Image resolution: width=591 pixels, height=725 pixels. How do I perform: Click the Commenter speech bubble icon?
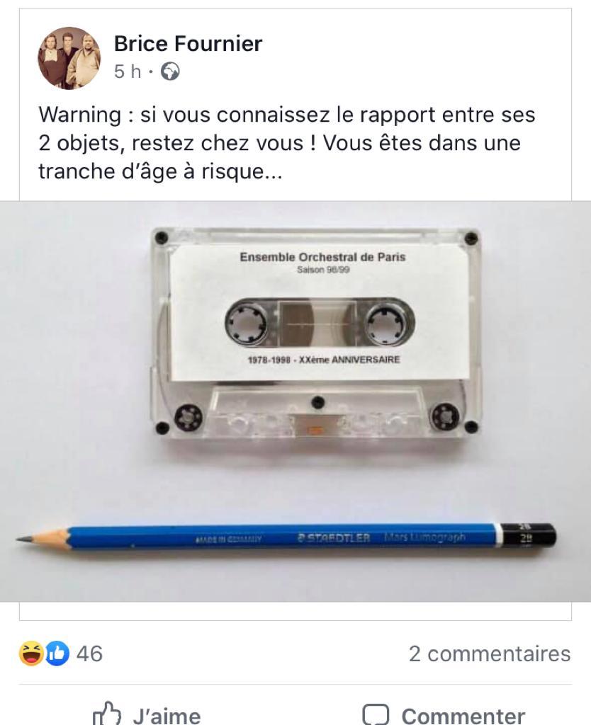coord(376,715)
